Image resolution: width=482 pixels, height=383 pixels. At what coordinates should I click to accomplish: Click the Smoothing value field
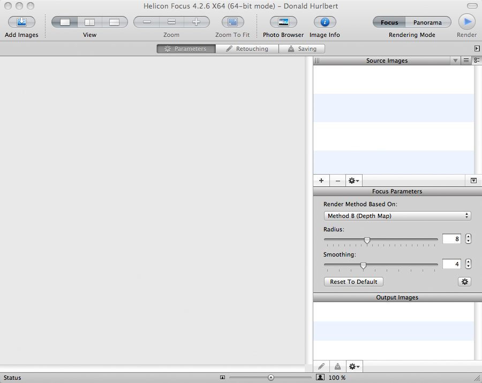click(x=451, y=264)
